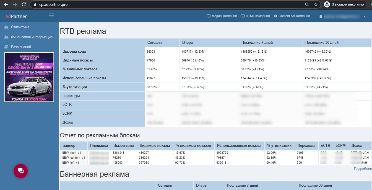Select the Финансовая информация chart icon
Image resolution: width=372 pixels, height=190 pixels.
tap(6, 37)
